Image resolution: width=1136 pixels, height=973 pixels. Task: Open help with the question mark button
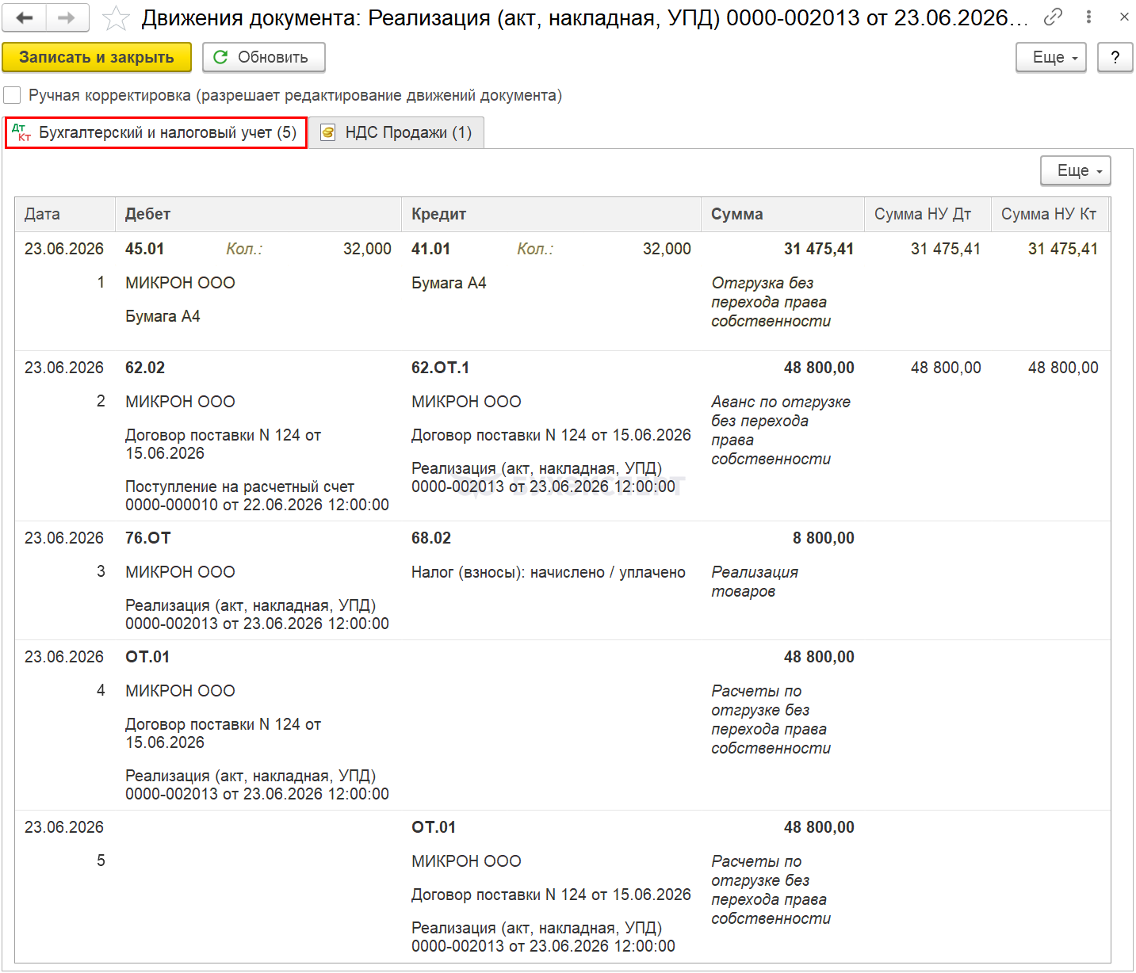tap(1115, 57)
